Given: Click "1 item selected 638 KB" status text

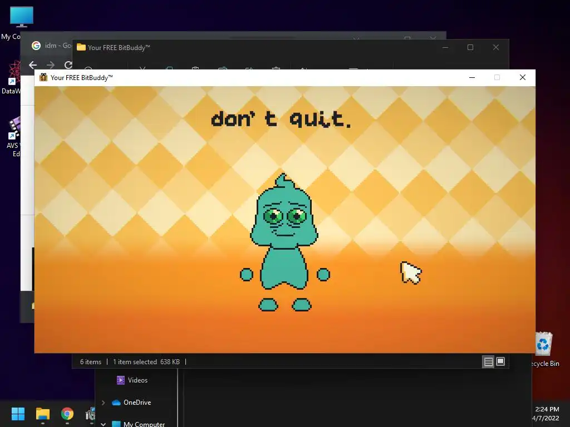Looking at the screenshot, I should pos(146,361).
